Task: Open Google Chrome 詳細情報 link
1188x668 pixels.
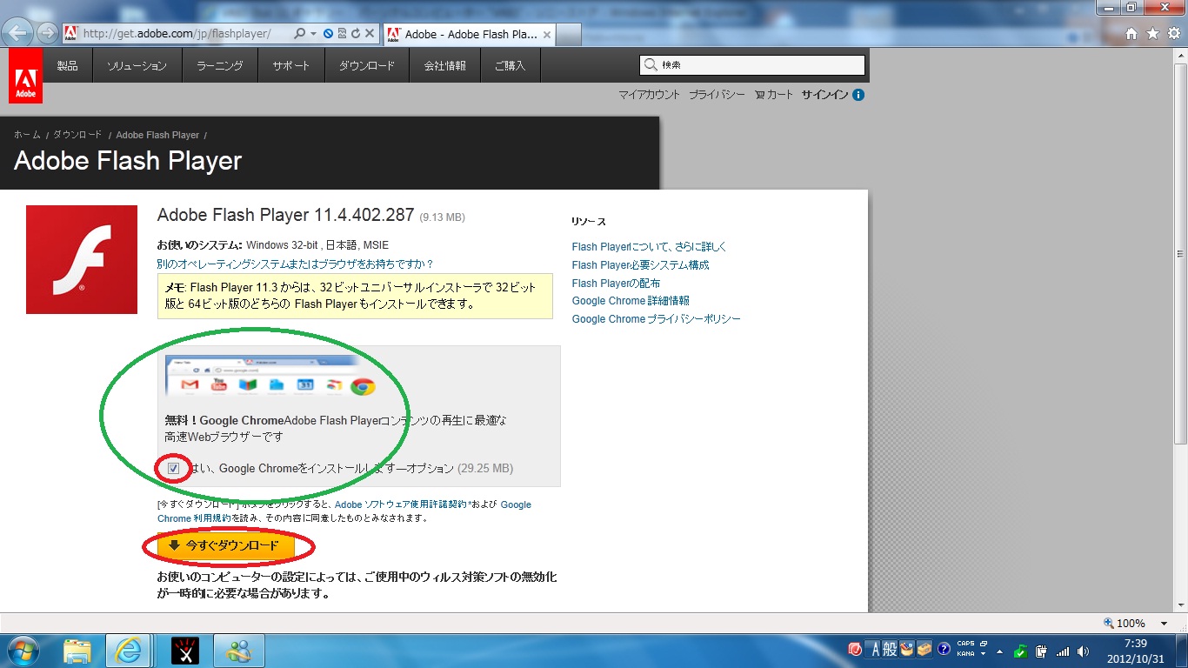Action: 631,301
